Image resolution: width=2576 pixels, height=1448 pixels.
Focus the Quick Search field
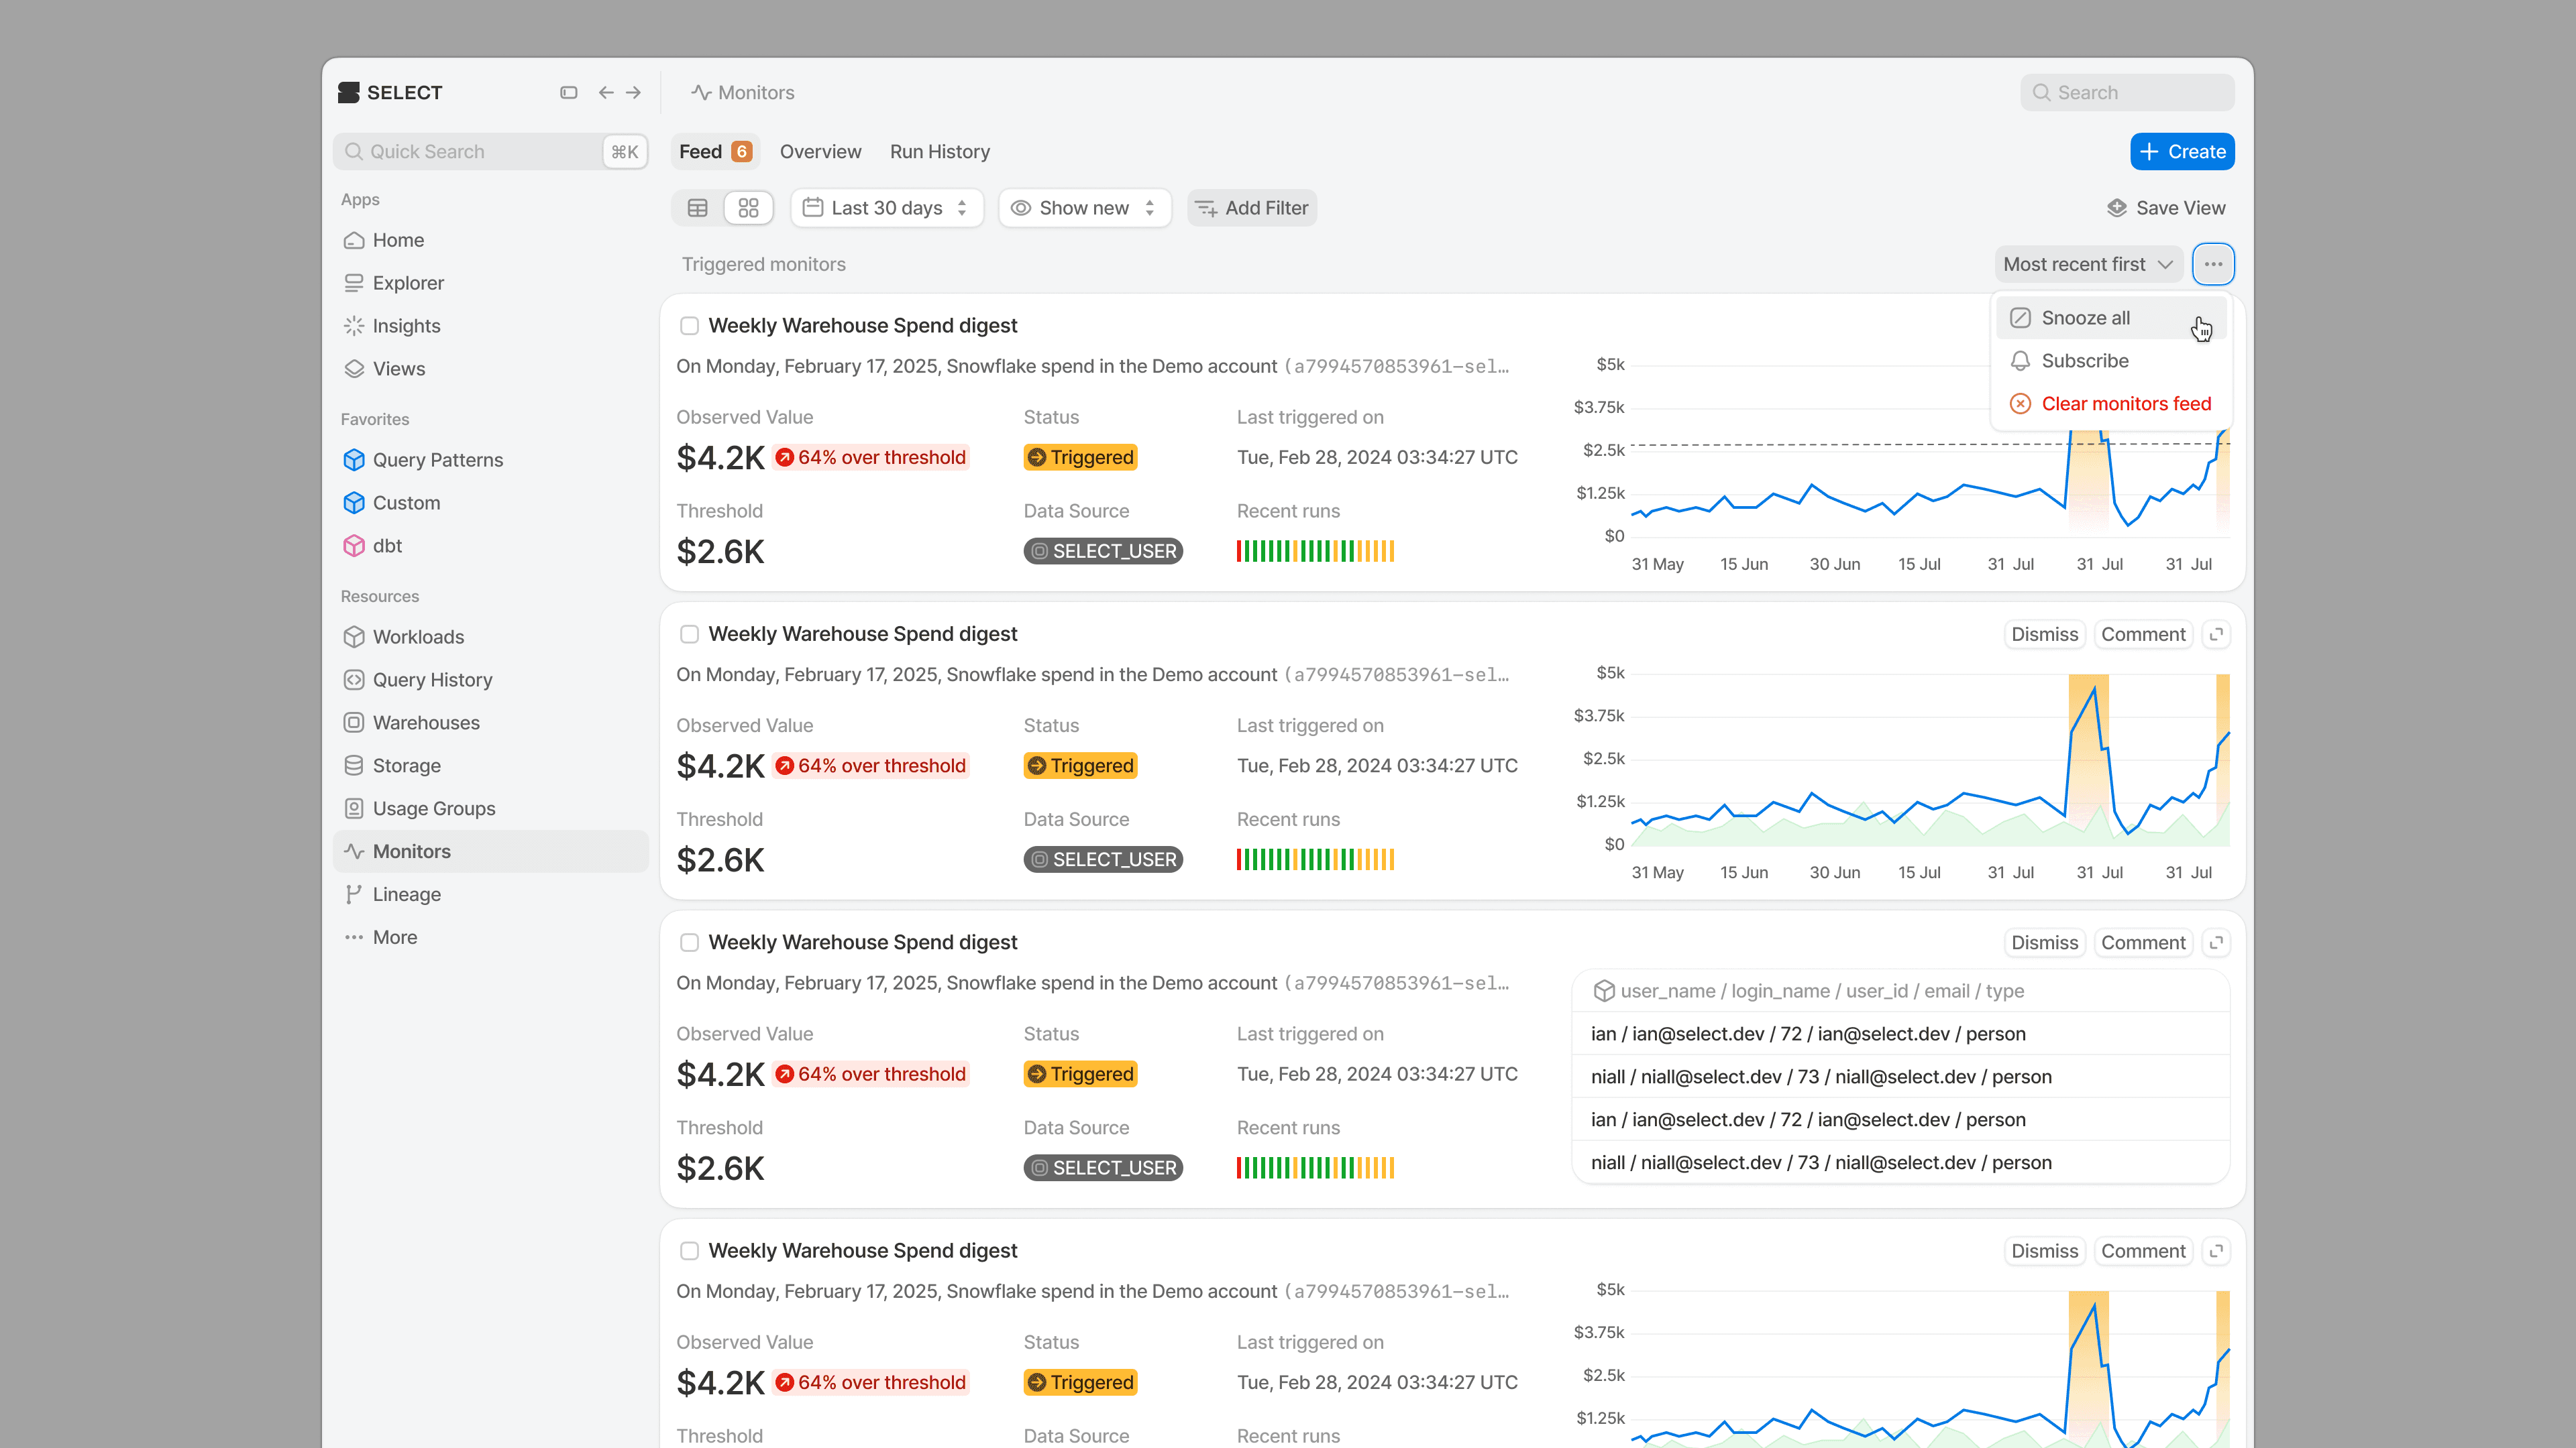490,152
